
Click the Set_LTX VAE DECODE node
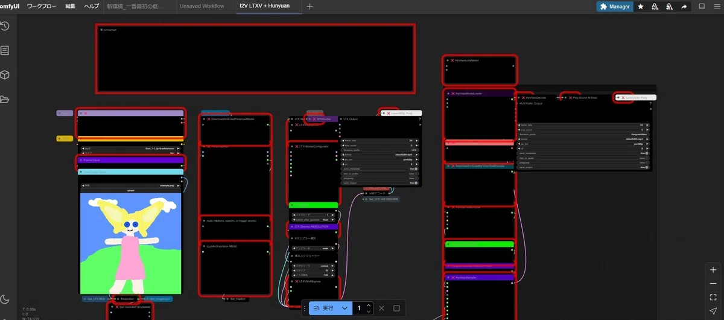pos(381,199)
